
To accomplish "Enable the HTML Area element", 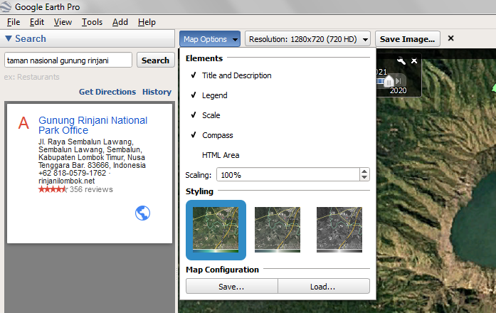I will 221,155.
